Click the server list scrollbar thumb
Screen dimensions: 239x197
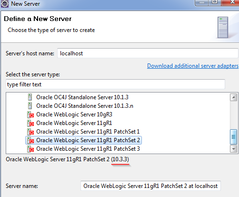[233, 137]
